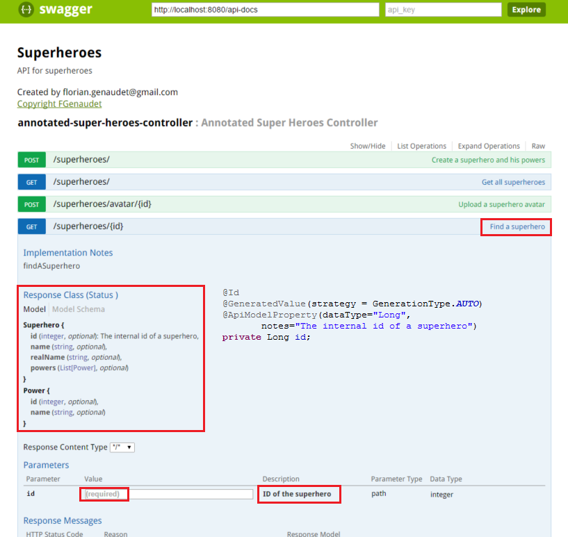Viewport: 568px width, 537px height.
Task: Click the swagger logo icon
Action: pyautogui.click(x=26, y=10)
